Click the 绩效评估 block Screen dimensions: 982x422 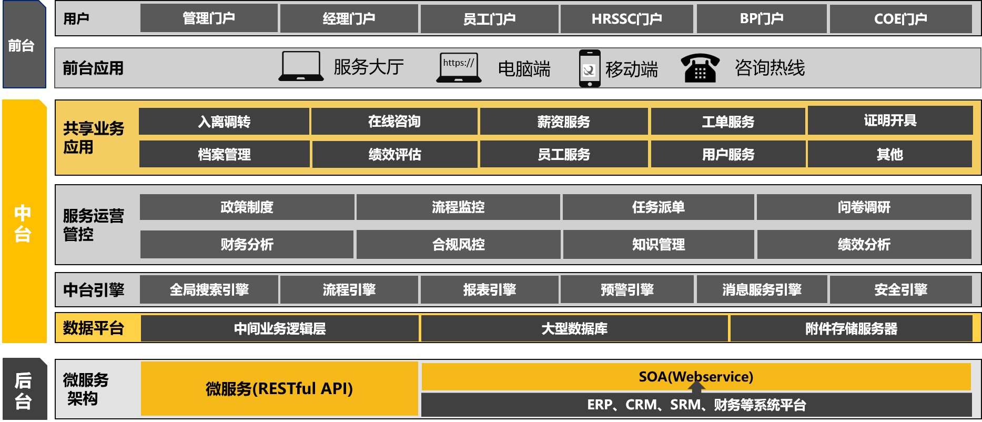(x=394, y=154)
